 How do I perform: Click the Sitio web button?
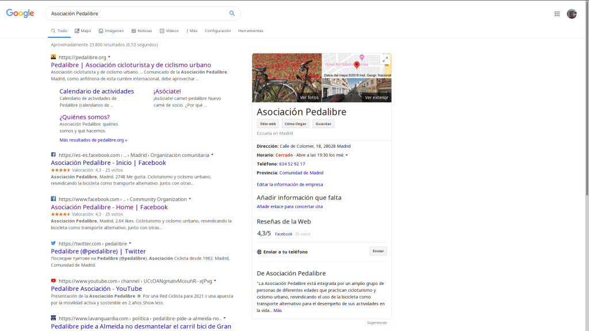[268, 124]
